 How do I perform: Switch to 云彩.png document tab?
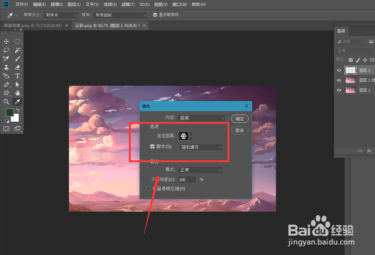pyautogui.click(x=107, y=26)
